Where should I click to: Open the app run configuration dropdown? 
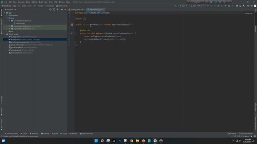click(x=183, y=6)
